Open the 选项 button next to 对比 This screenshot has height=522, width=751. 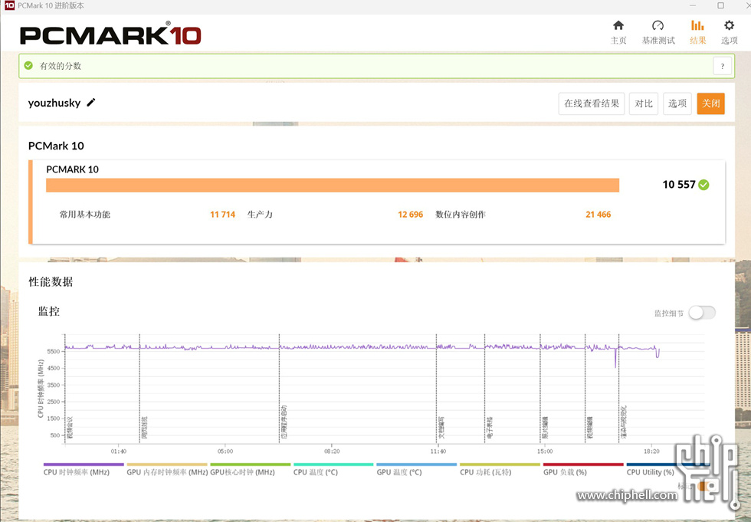677,103
